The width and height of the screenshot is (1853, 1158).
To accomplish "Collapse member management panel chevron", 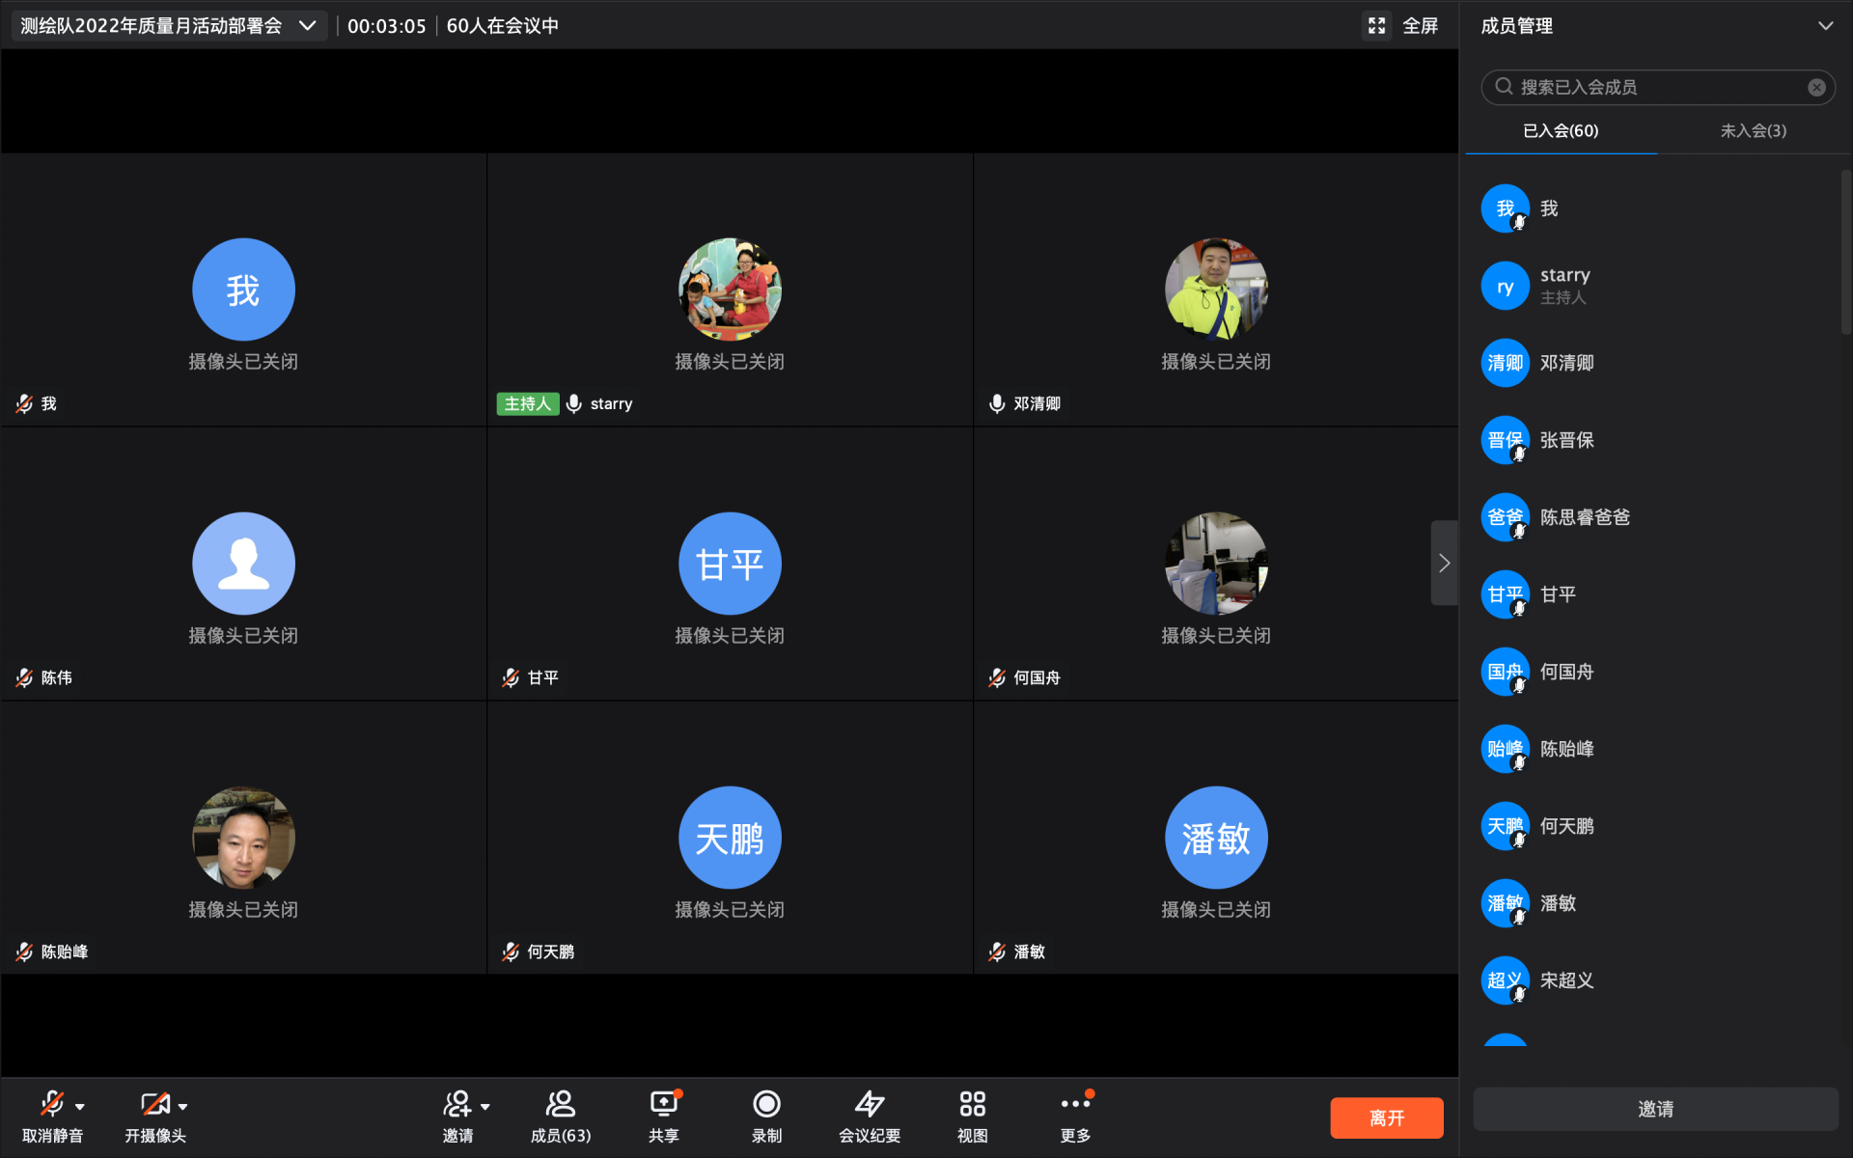I will click(1825, 26).
